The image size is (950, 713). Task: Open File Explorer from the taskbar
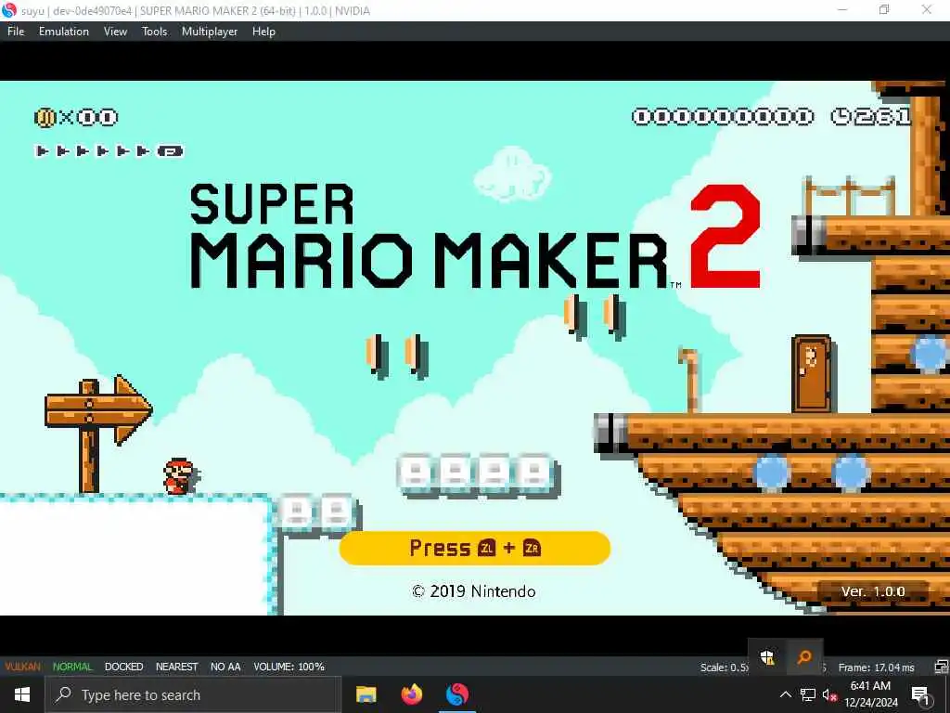pyautogui.click(x=366, y=694)
